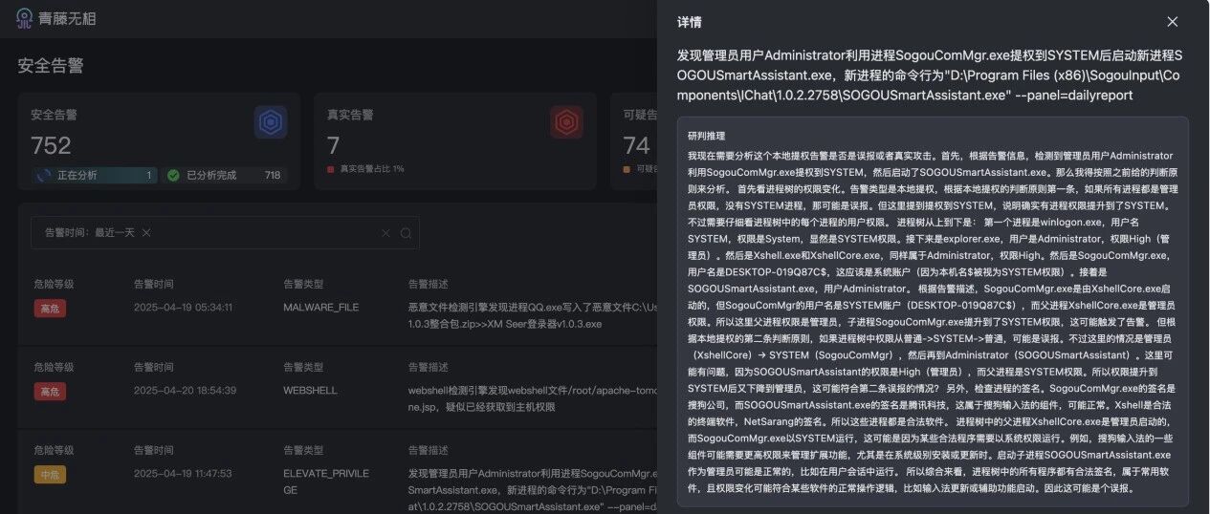The image size is (1210, 514).
Task: Open the webshell detection alert description
Action: [x=534, y=398]
